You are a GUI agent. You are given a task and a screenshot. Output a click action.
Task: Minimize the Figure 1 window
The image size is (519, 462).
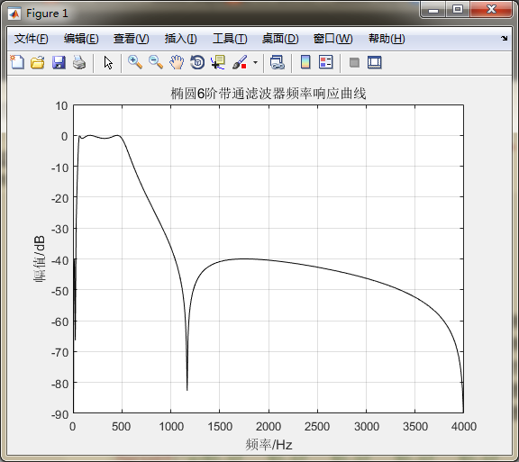[x=433, y=10]
